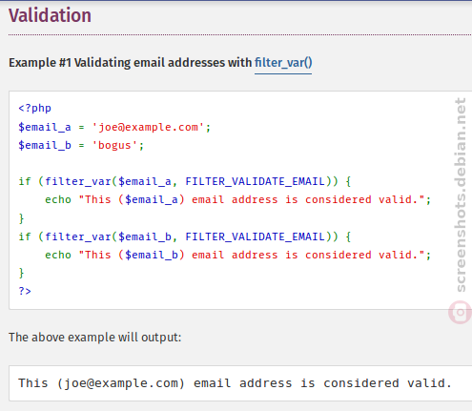Click the first FILTER_VALIDATE_EMAIL constant

click(256, 181)
